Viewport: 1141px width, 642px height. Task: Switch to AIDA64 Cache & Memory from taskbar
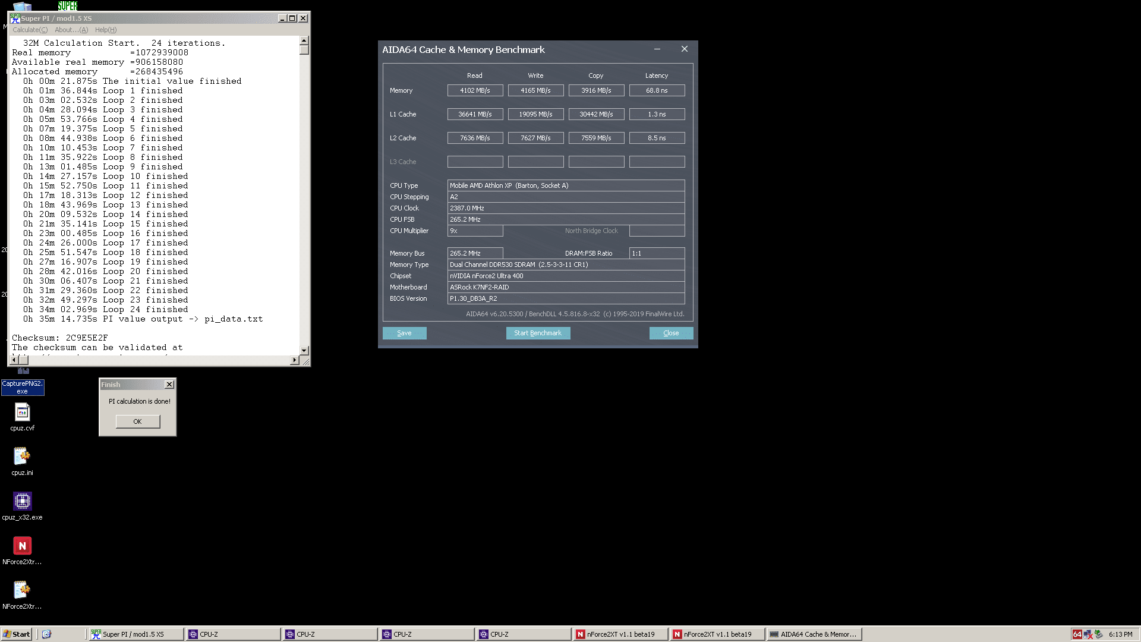point(814,634)
